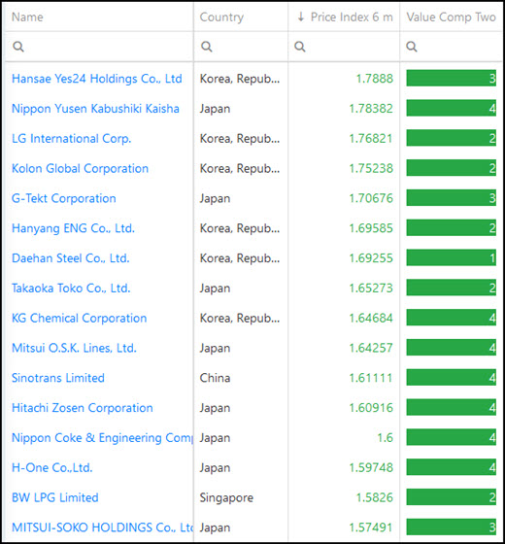Click search icon under Value Comp Two
This screenshot has width=505, height=544.
412,47
